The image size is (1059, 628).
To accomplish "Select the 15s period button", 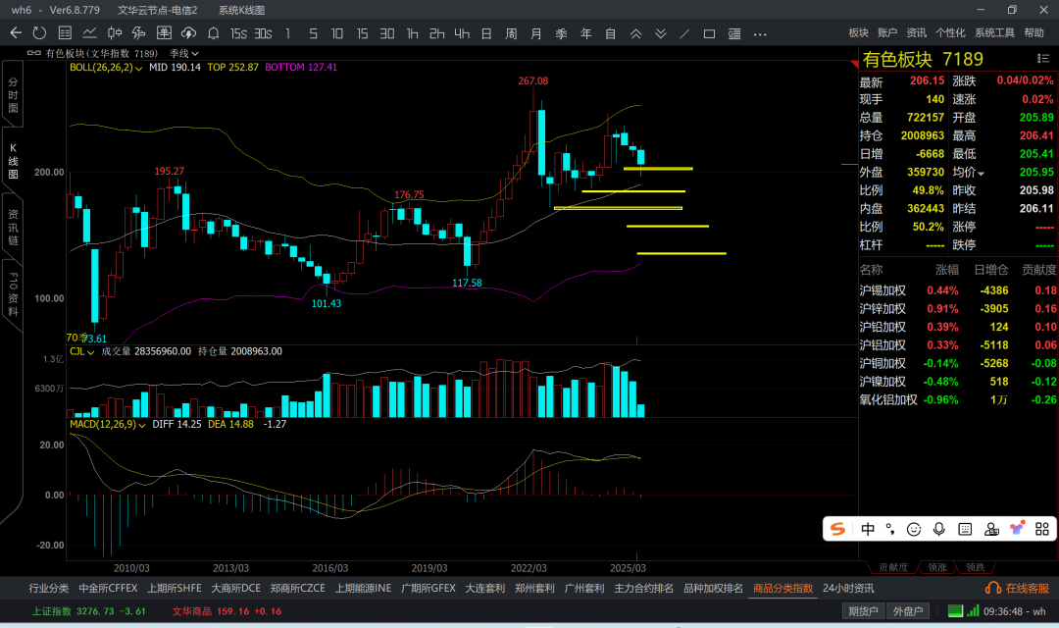I will coord(238,33).
